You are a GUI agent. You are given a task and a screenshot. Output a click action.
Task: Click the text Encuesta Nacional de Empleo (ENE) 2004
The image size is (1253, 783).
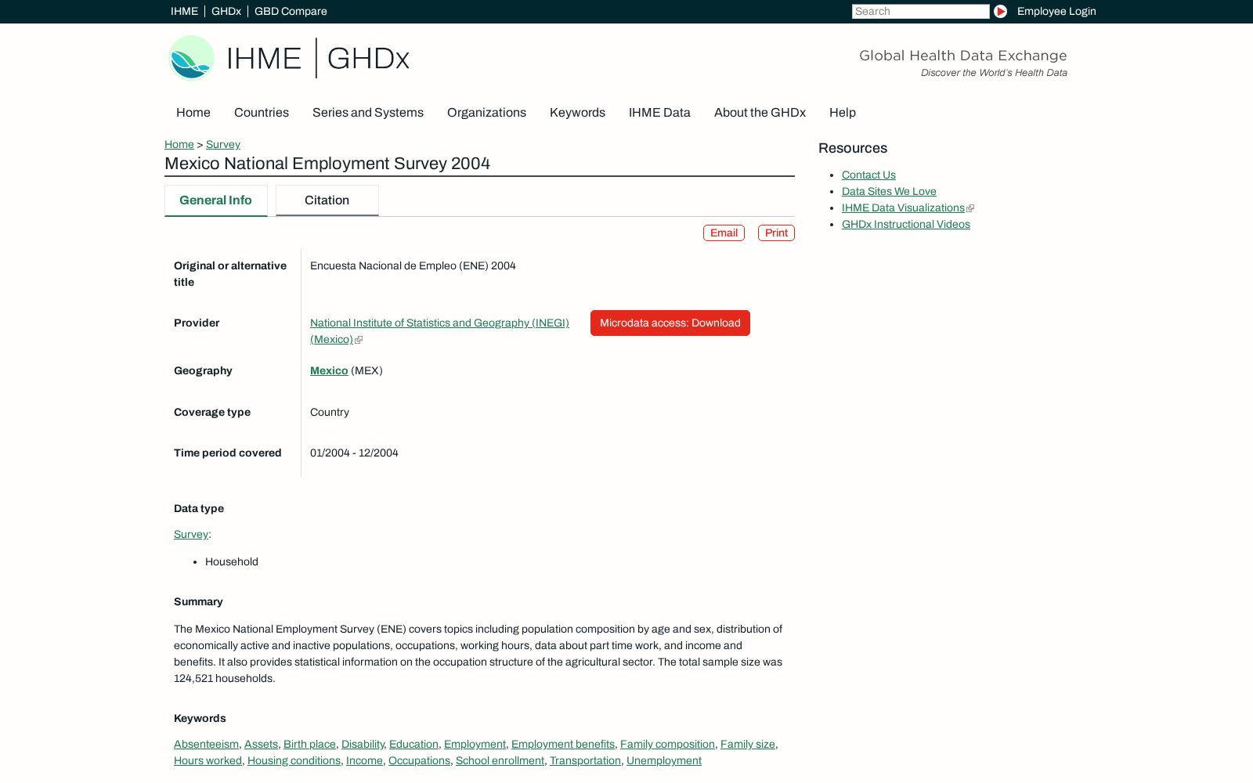pyautogui.click(x=413, y=265)
